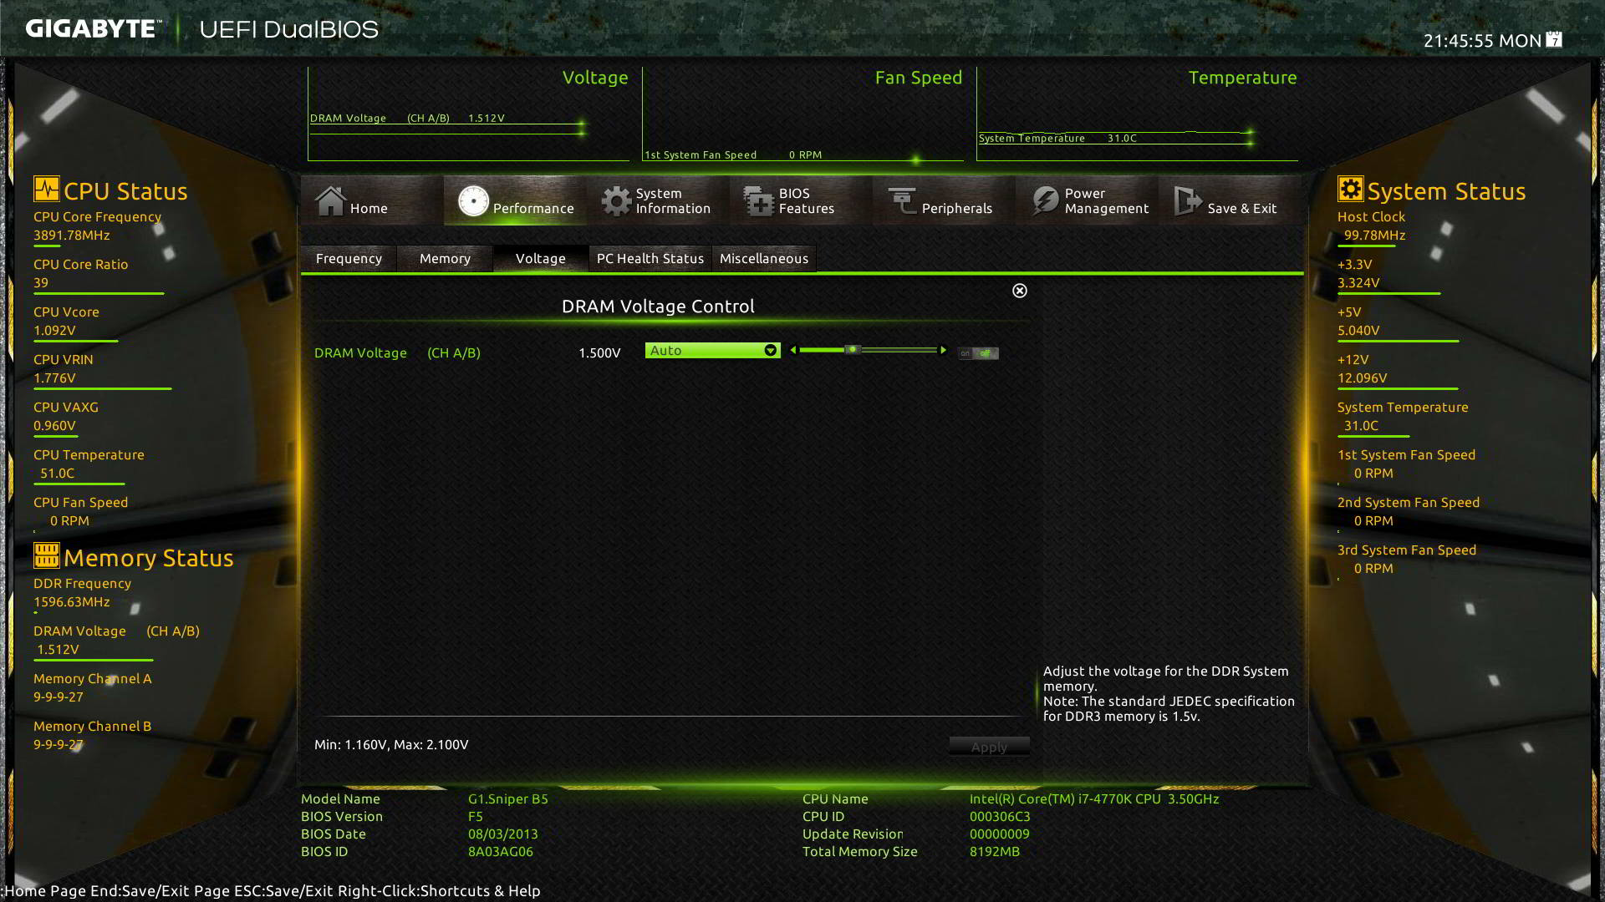Close the DRAM Voltage Control panel
1605x902 pixels.
tap(1020, 291)
